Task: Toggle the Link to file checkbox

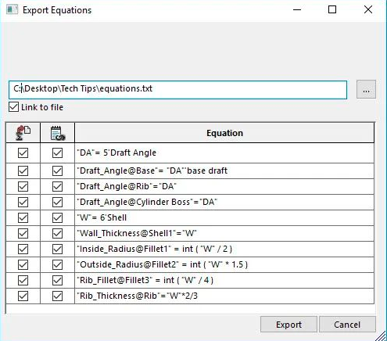Action: click(x=13, y=107)
